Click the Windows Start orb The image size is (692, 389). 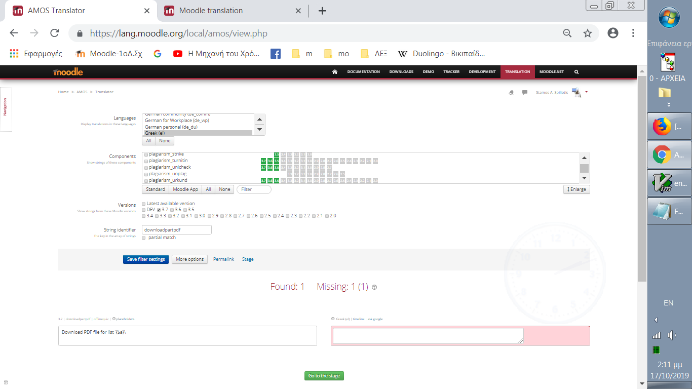click(669, 18)
